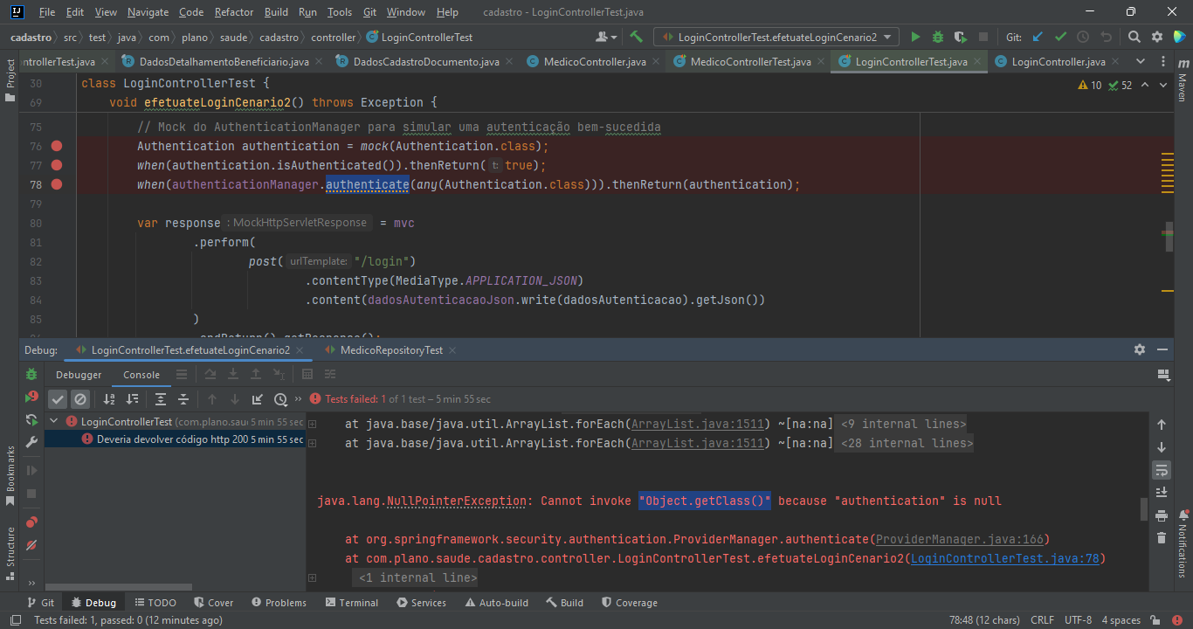Toggle breakpoint on line 76
1193x629 pixels.
tap(57, 146)
